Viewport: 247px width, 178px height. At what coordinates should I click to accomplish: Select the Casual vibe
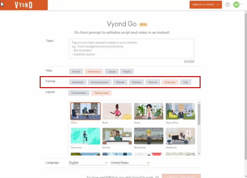112,72
